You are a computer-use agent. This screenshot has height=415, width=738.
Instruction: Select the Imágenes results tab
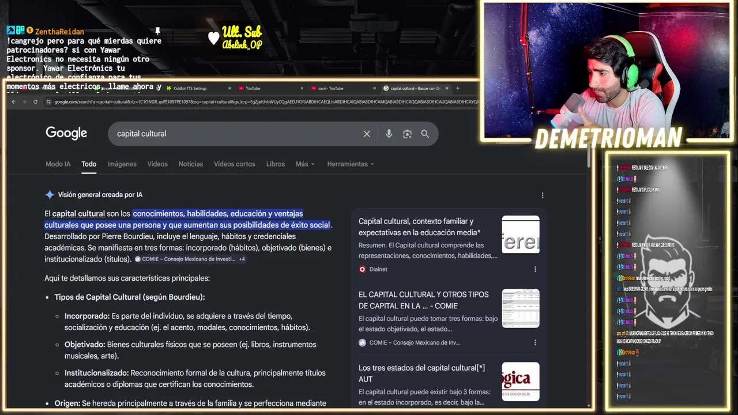pos(122,164)
